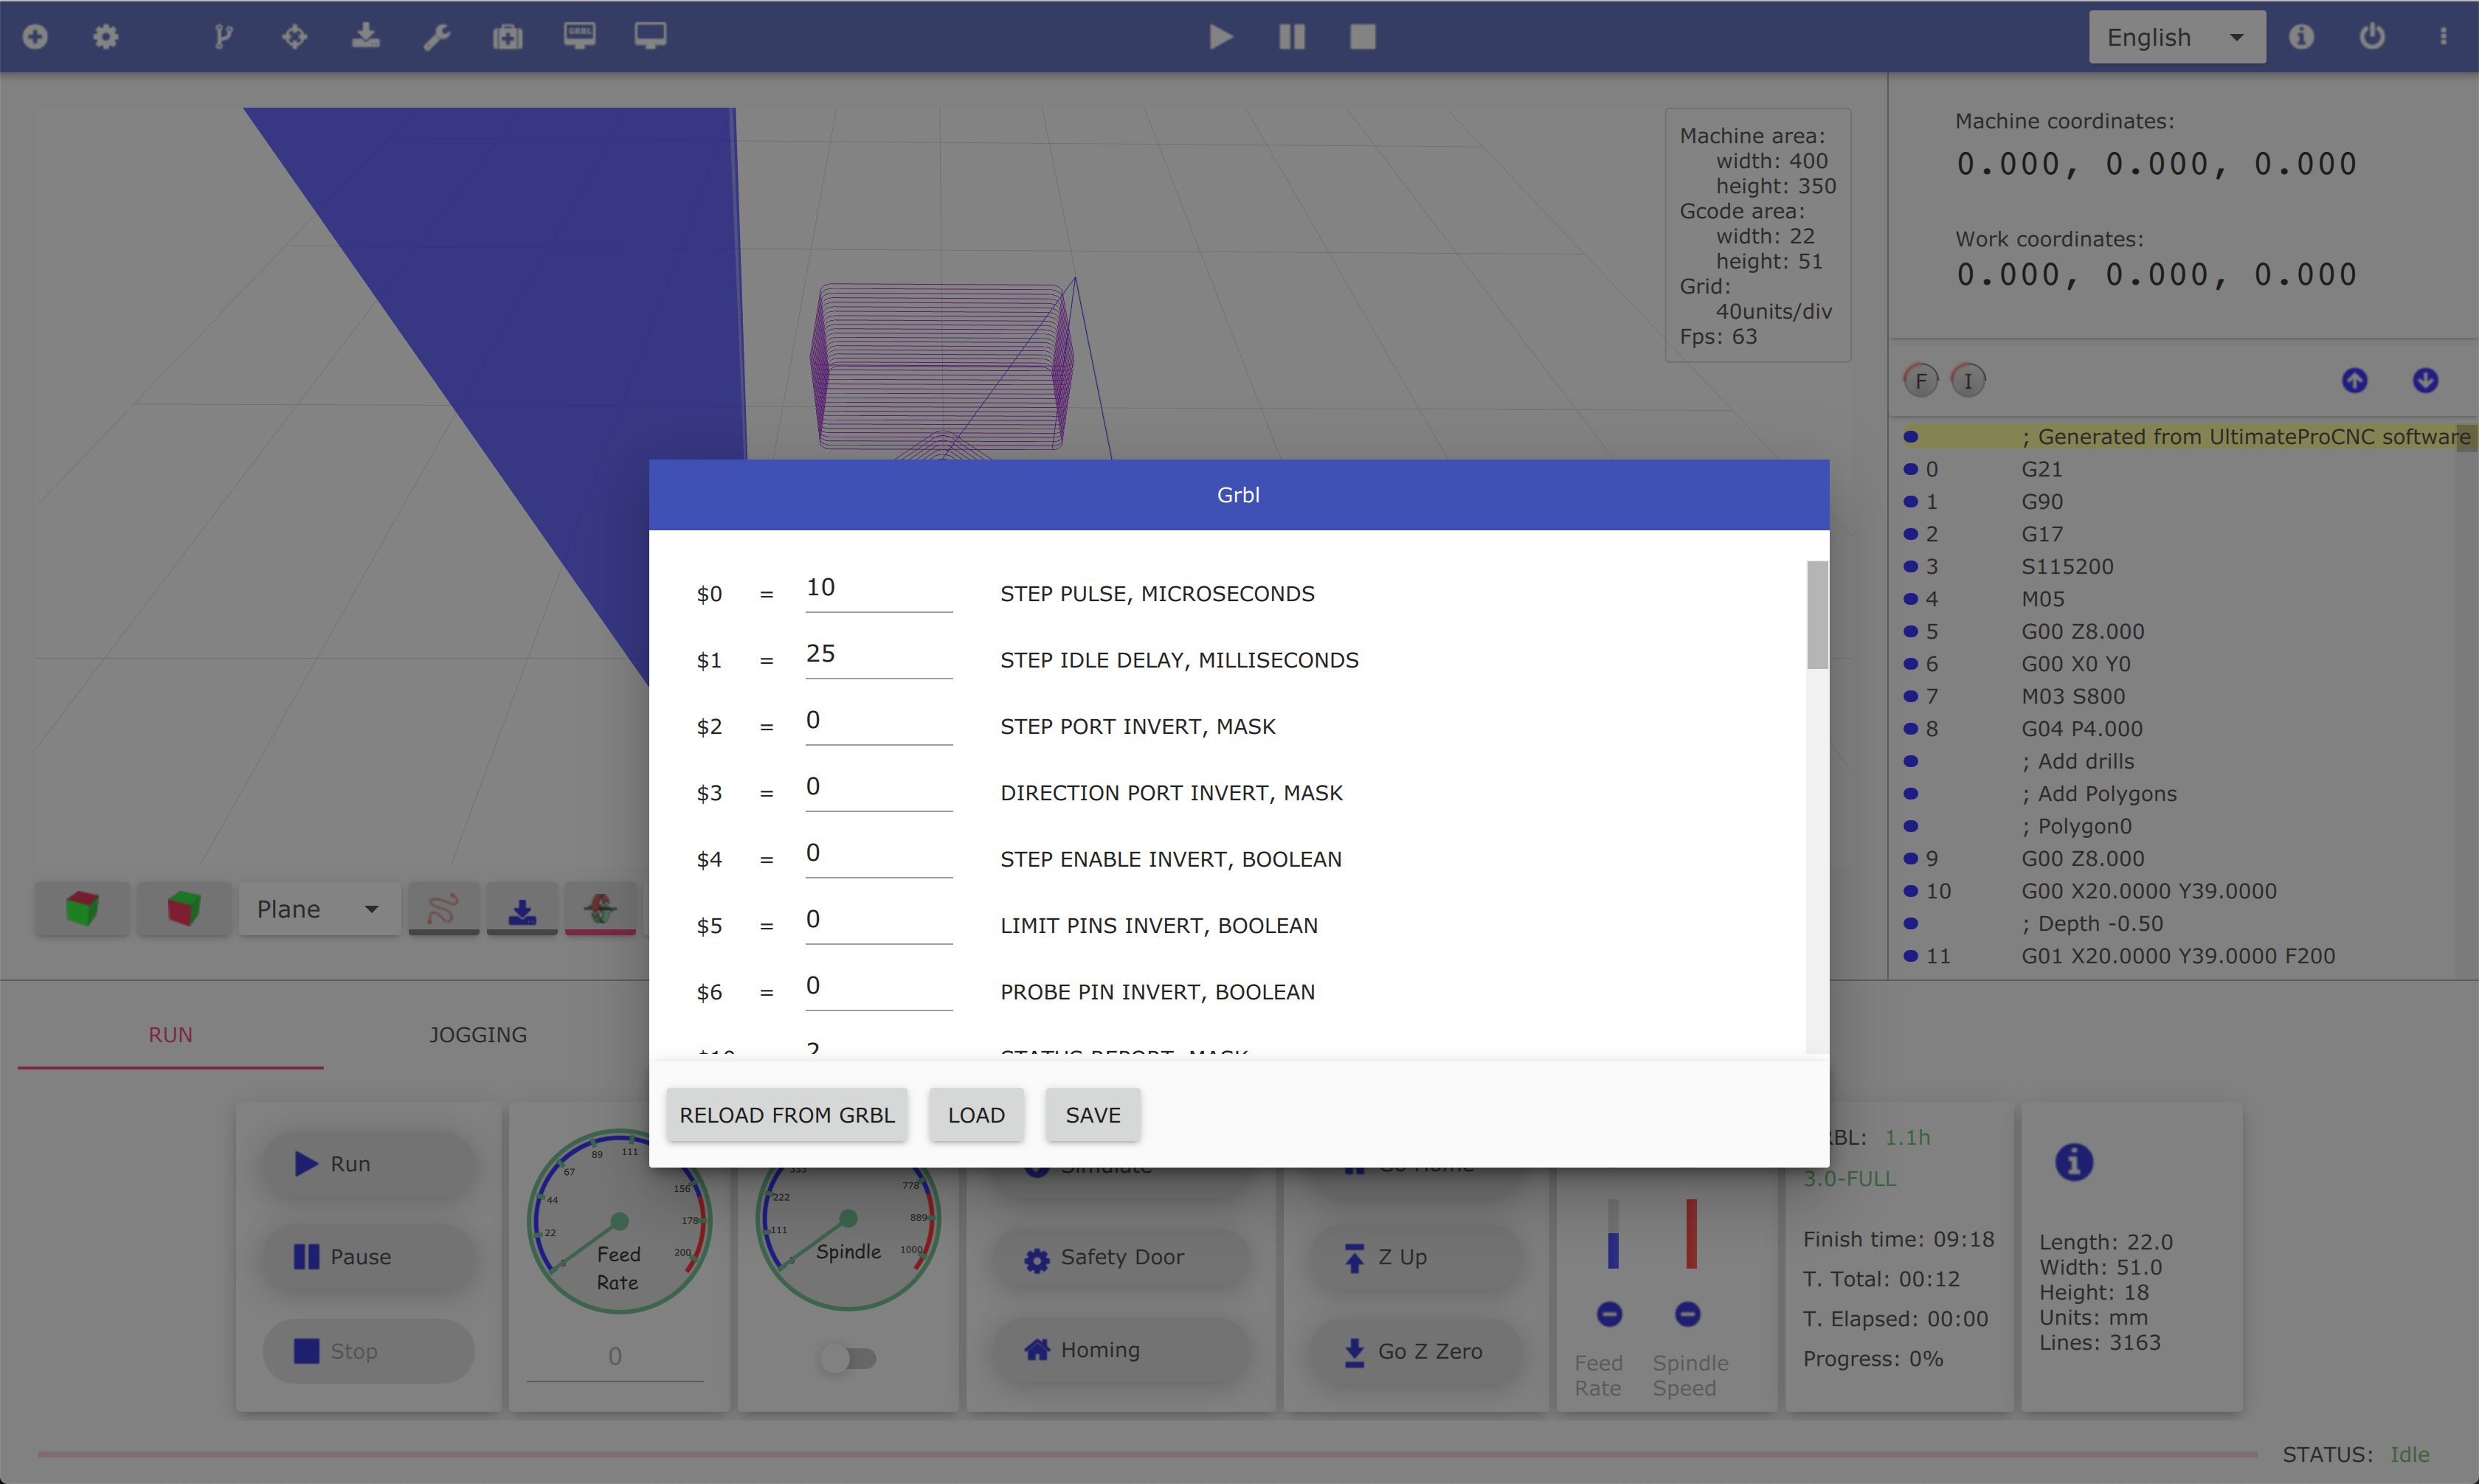Click the $1 step idle delay field
The image size is (2479, 1484).
(x=878, y=654)
